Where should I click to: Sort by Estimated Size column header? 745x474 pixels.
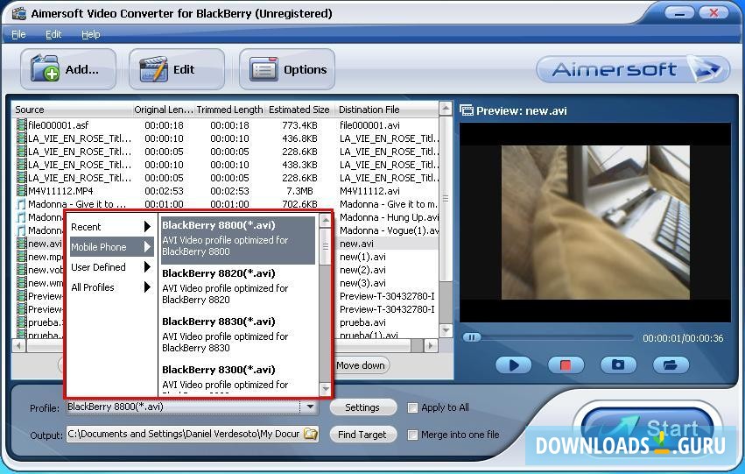299,110
